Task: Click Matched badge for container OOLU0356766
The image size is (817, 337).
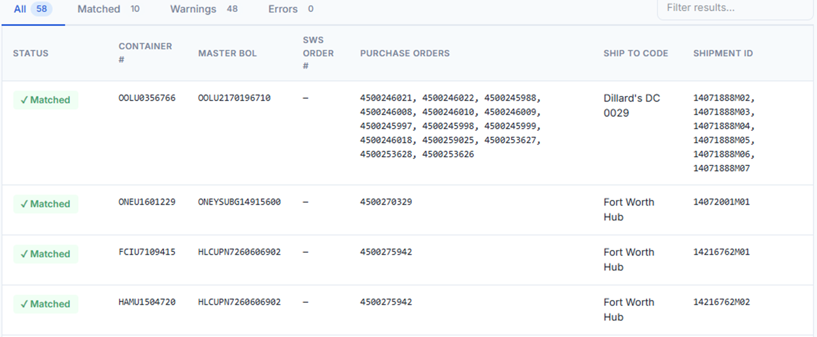Action: pos(46,100)
